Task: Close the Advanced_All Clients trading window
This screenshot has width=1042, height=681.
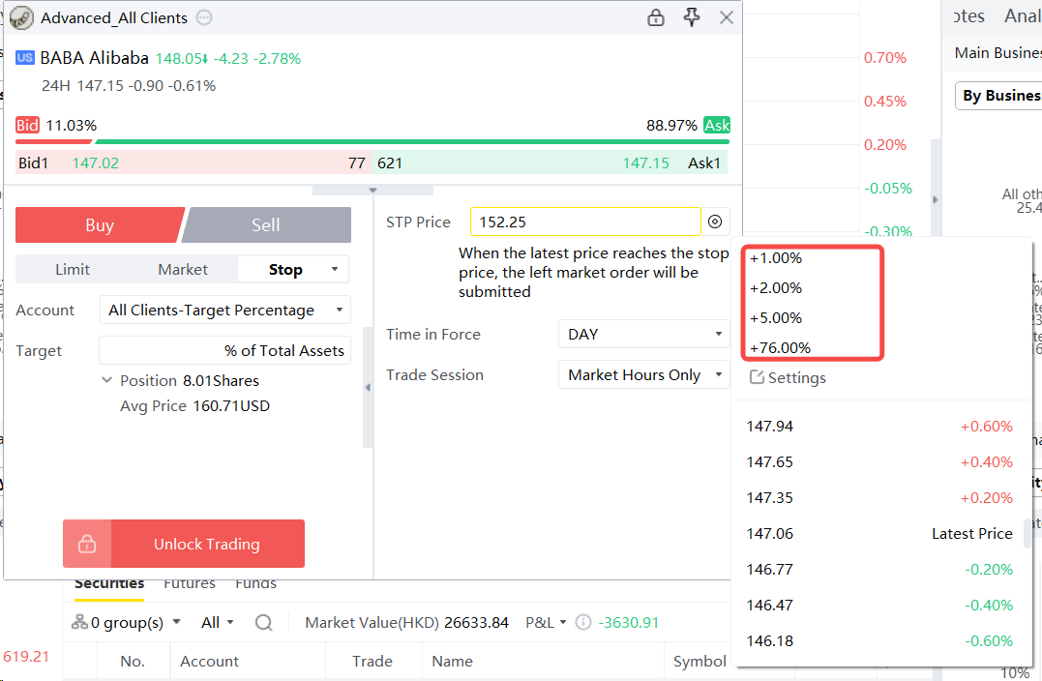Action: [x=727, y=18]
